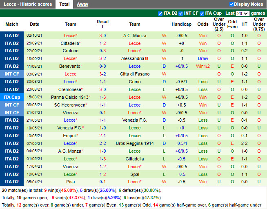Click the Spal team name
Image resolution: width=267 pixels, height=209 pixels.
[x=135, y=175]
